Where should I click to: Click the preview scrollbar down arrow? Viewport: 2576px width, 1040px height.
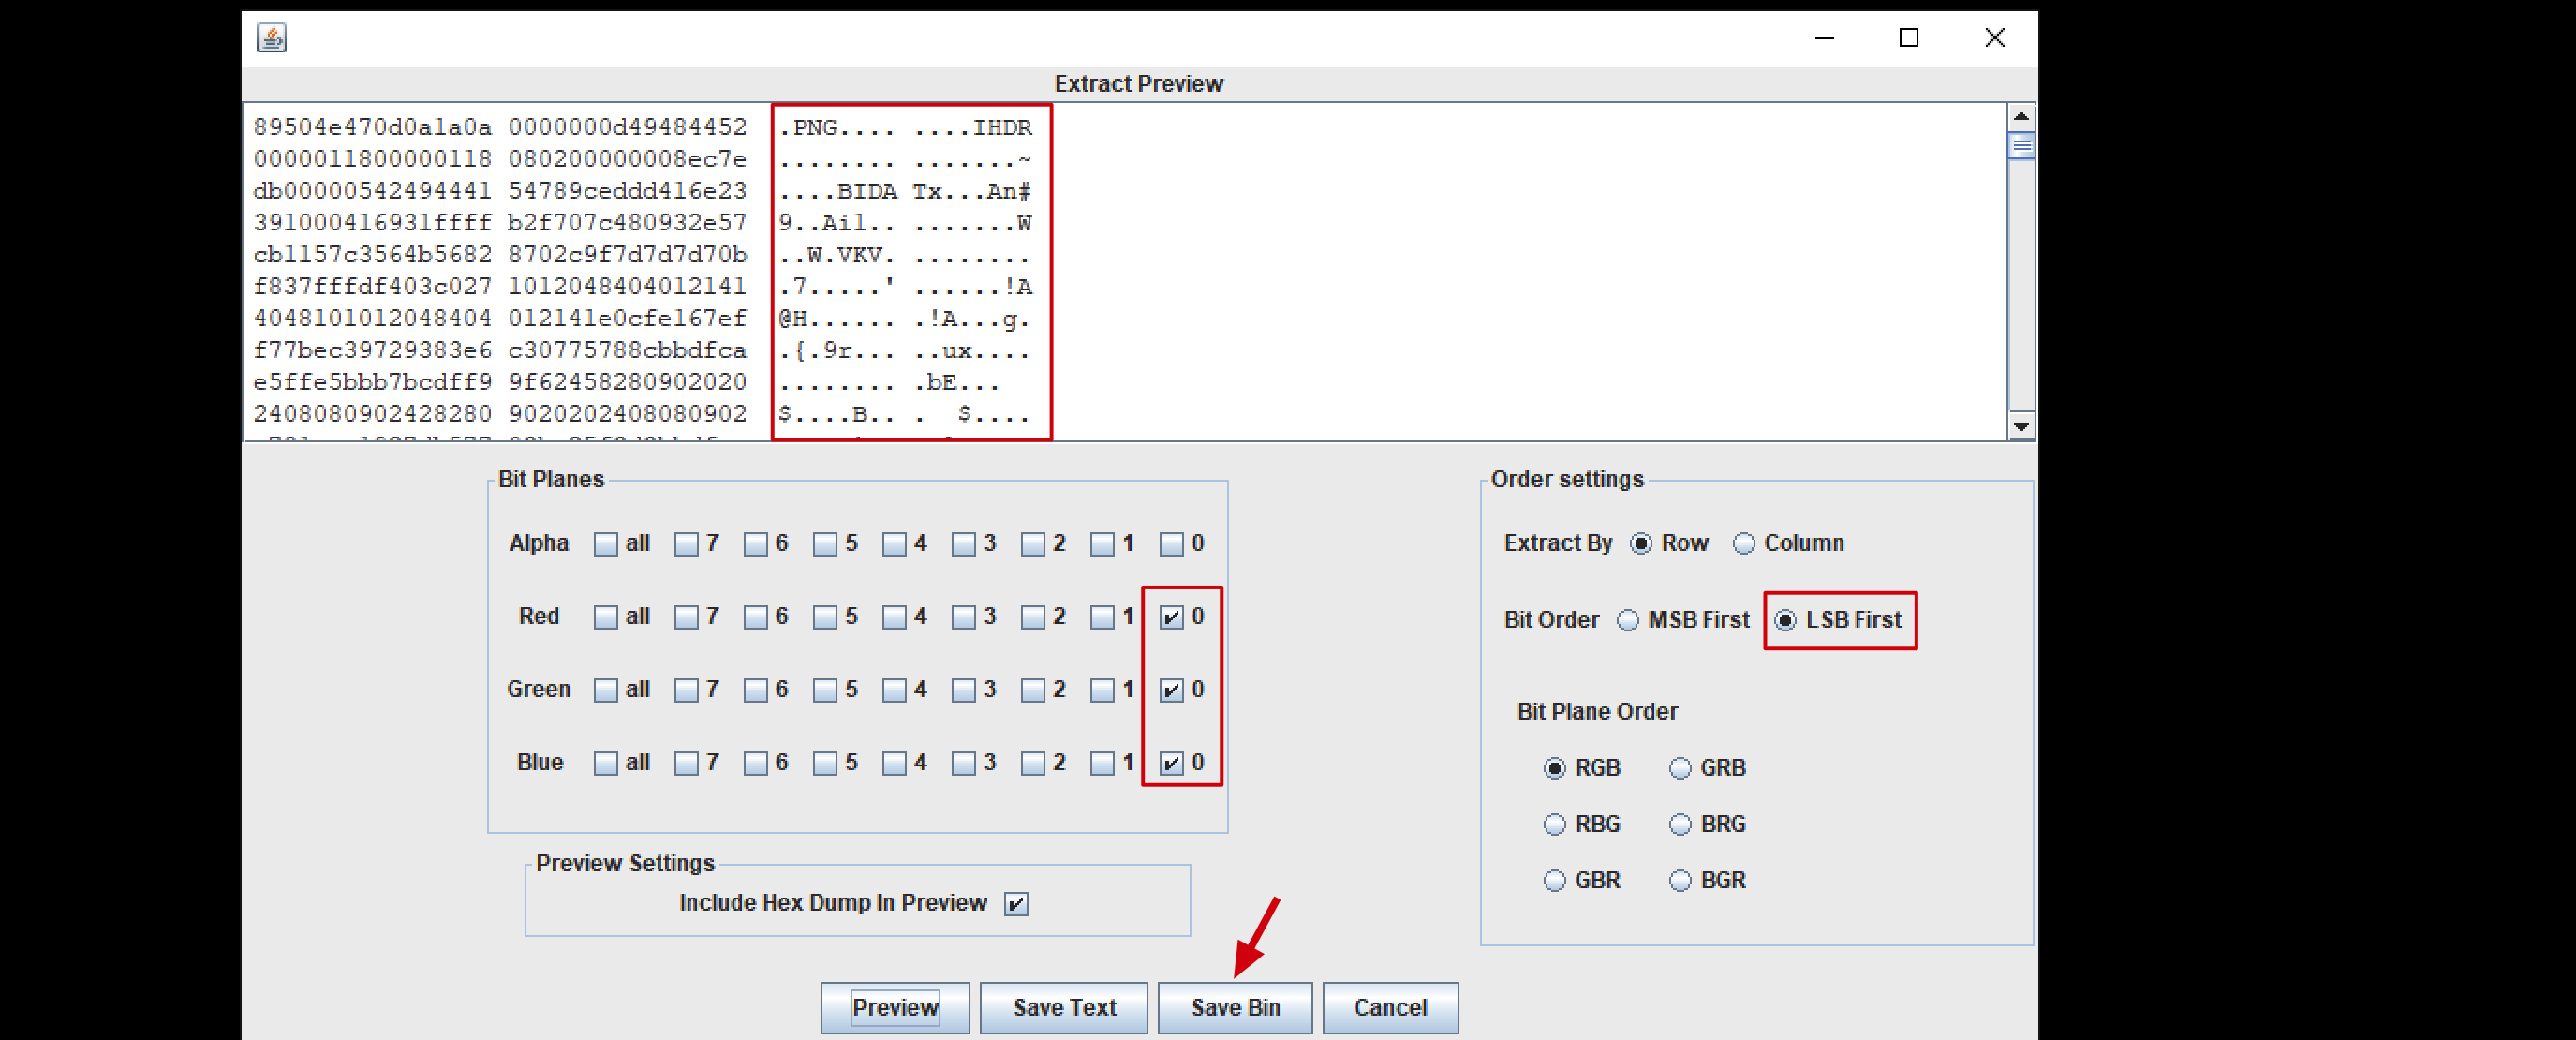[x=2021, y=427]
